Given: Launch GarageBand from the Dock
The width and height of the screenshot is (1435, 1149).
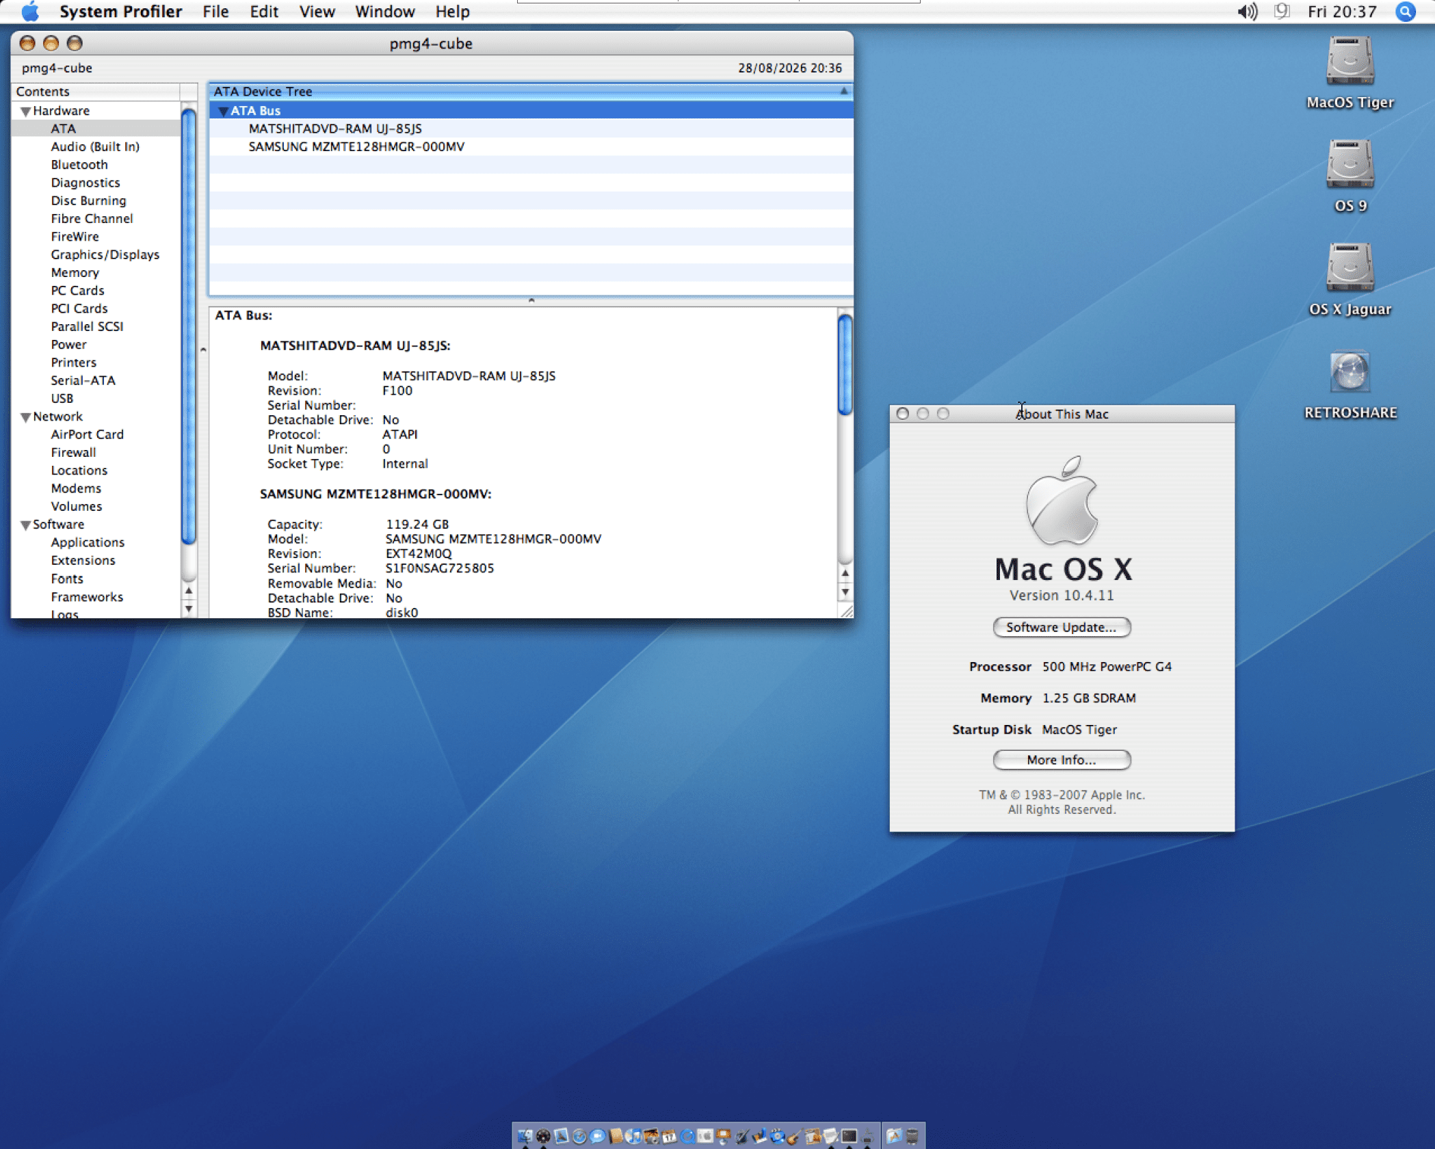Looking at the screenshot, I should point(795,1136).
